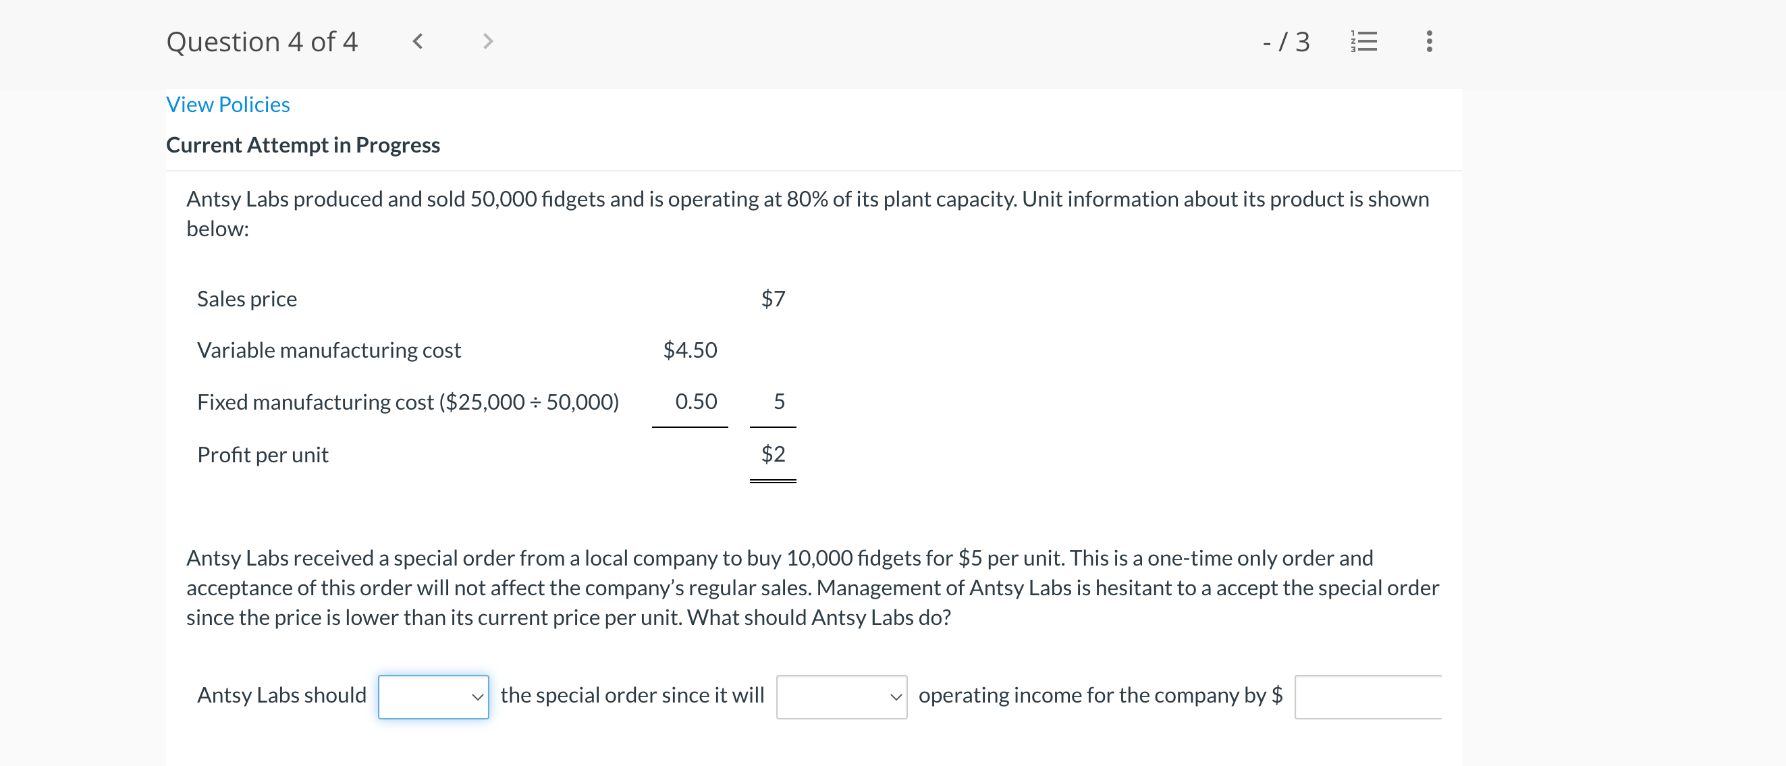Viewport: 1786px width, 766px height.
Task: Click 'Current Attempt in Progress' heading
Action: [303, 145]
